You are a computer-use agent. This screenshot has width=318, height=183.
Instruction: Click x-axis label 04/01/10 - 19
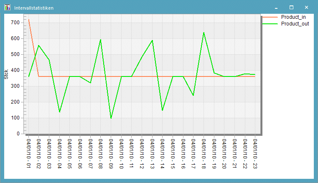214,154
